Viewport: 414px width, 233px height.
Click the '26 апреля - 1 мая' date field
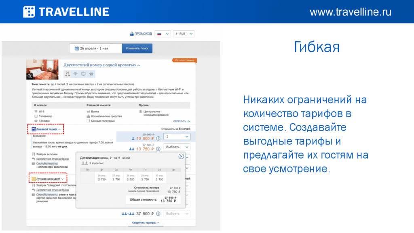[95, 49]
